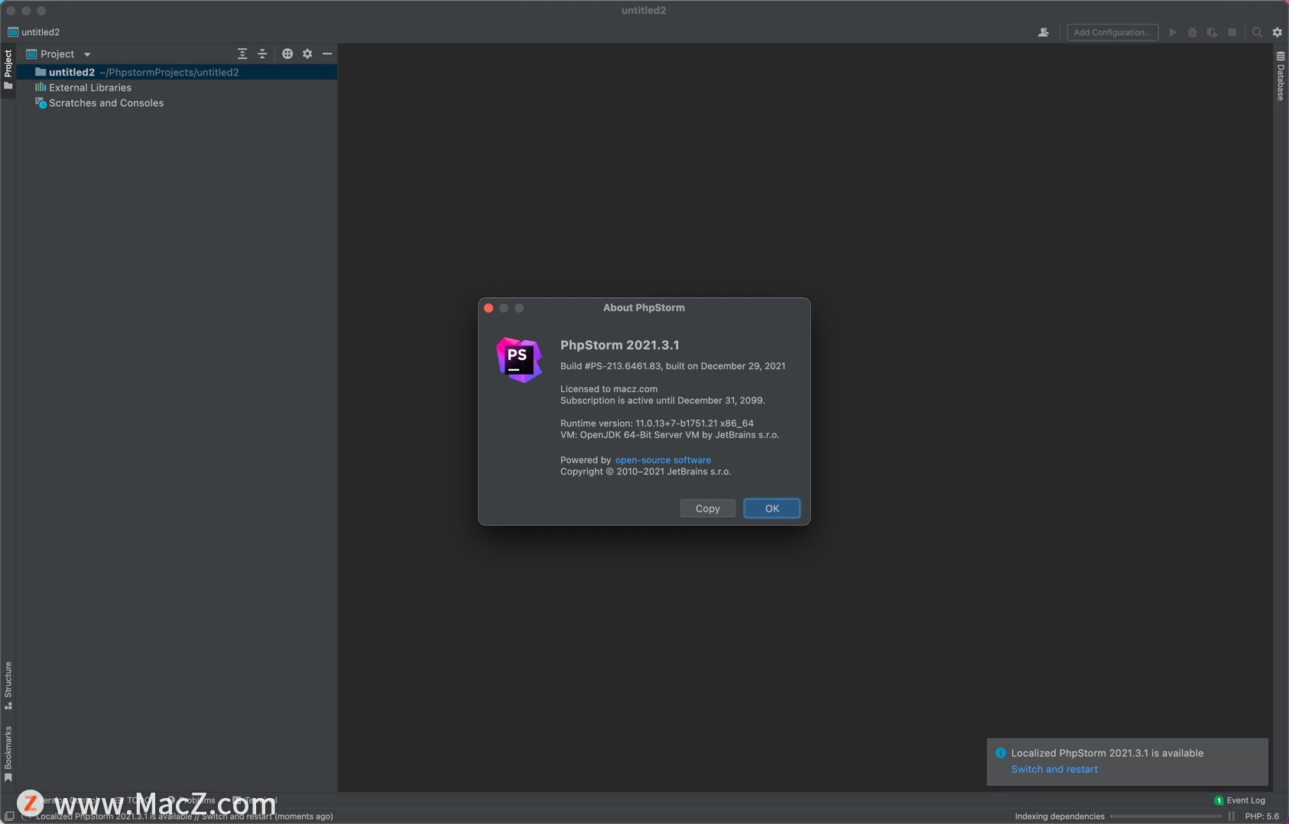The image size is (1289, 824).
Task: Click OK in About PhpStorm dialog
Action: 772,508
